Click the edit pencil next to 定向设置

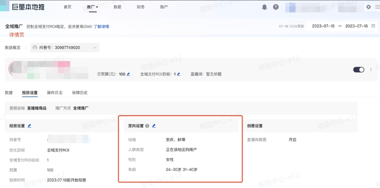coord(154,126)
